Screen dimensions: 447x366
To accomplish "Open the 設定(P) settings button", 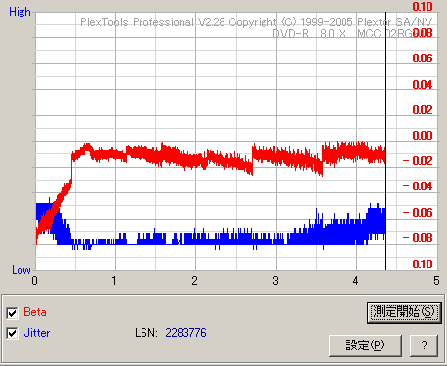I will pos(365,346).
